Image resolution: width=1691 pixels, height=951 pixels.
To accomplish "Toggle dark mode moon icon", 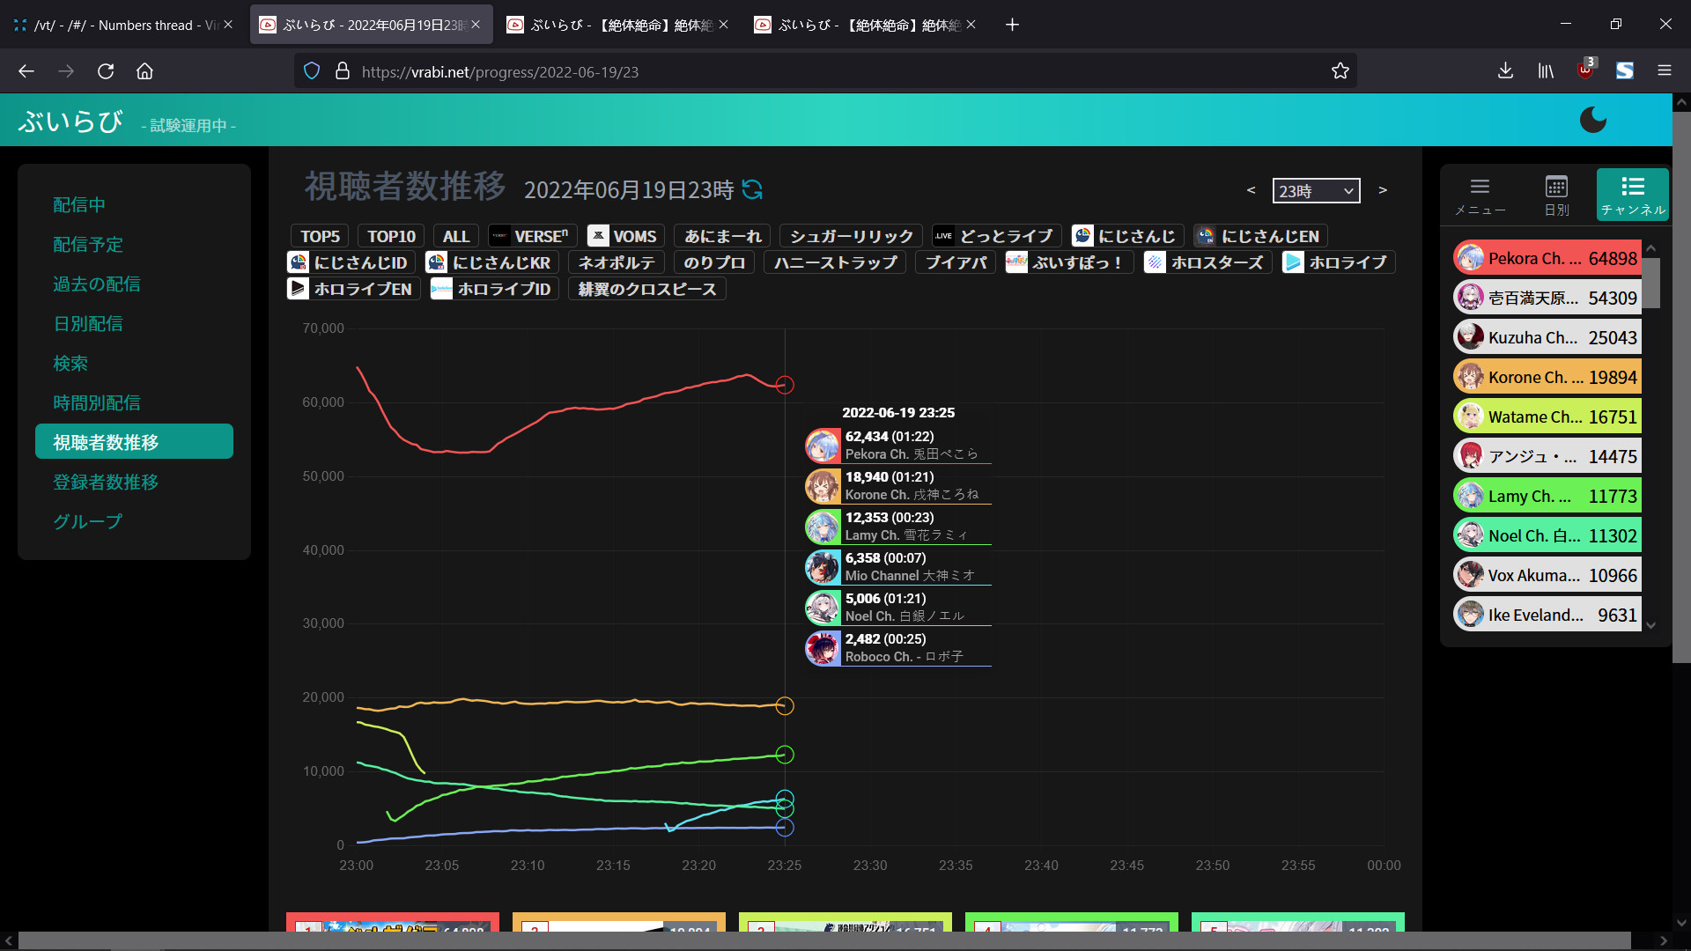I will tap(1592, 120).
